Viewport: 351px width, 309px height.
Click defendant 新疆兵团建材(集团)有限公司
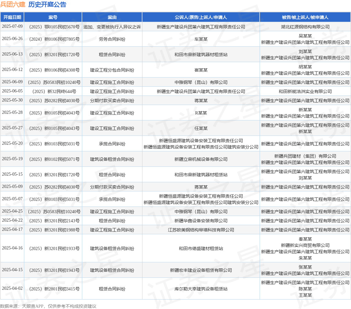pyautogui.click(x=305, y=156)
